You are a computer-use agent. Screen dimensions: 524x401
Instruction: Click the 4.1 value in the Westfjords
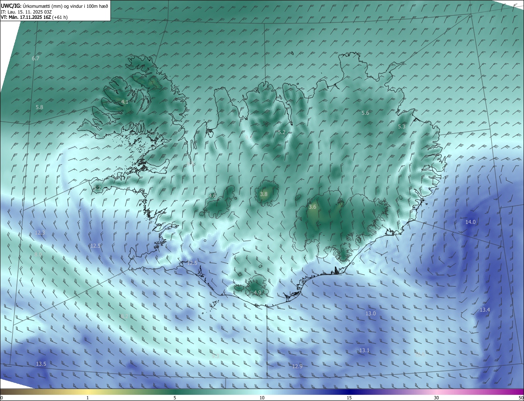pos(125,102)
